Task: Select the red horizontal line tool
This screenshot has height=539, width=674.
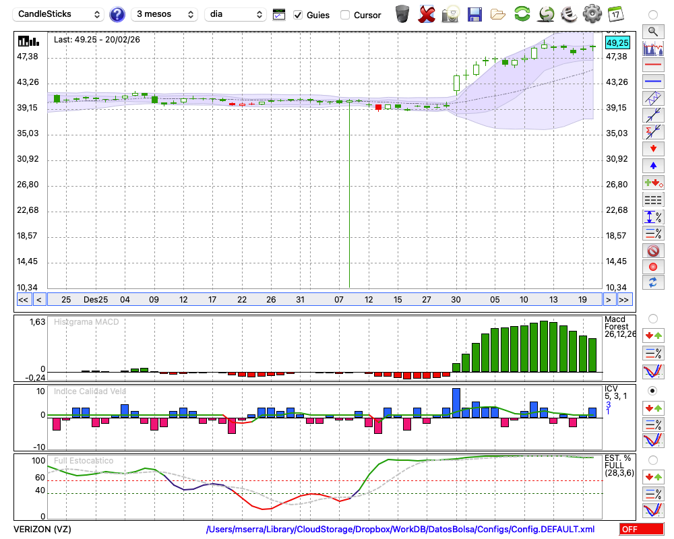Action: coord(652,65)
